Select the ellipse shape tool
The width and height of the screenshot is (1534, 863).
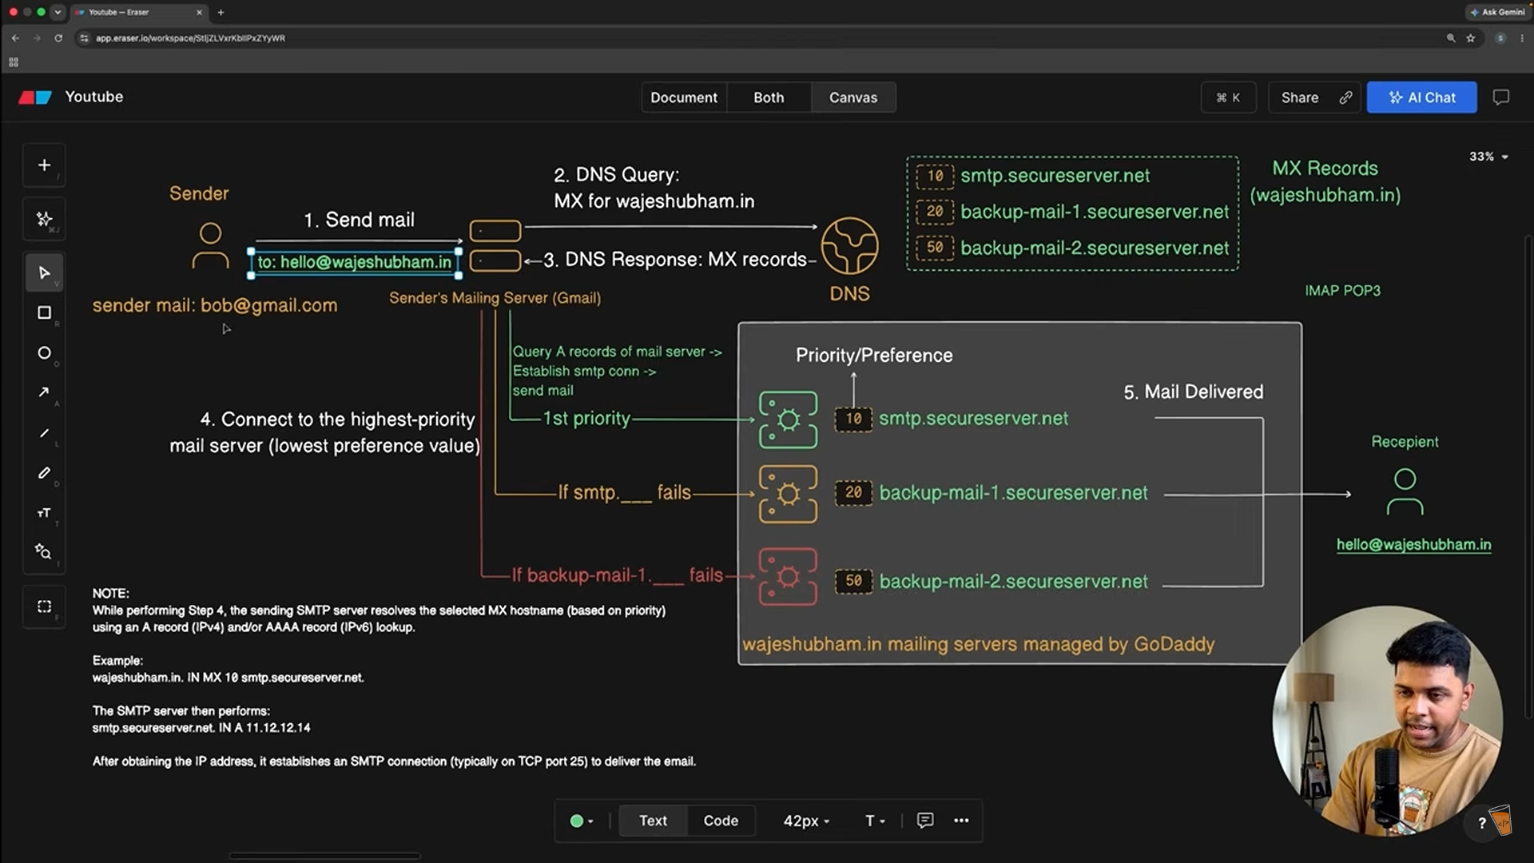(x=44, y=353)
